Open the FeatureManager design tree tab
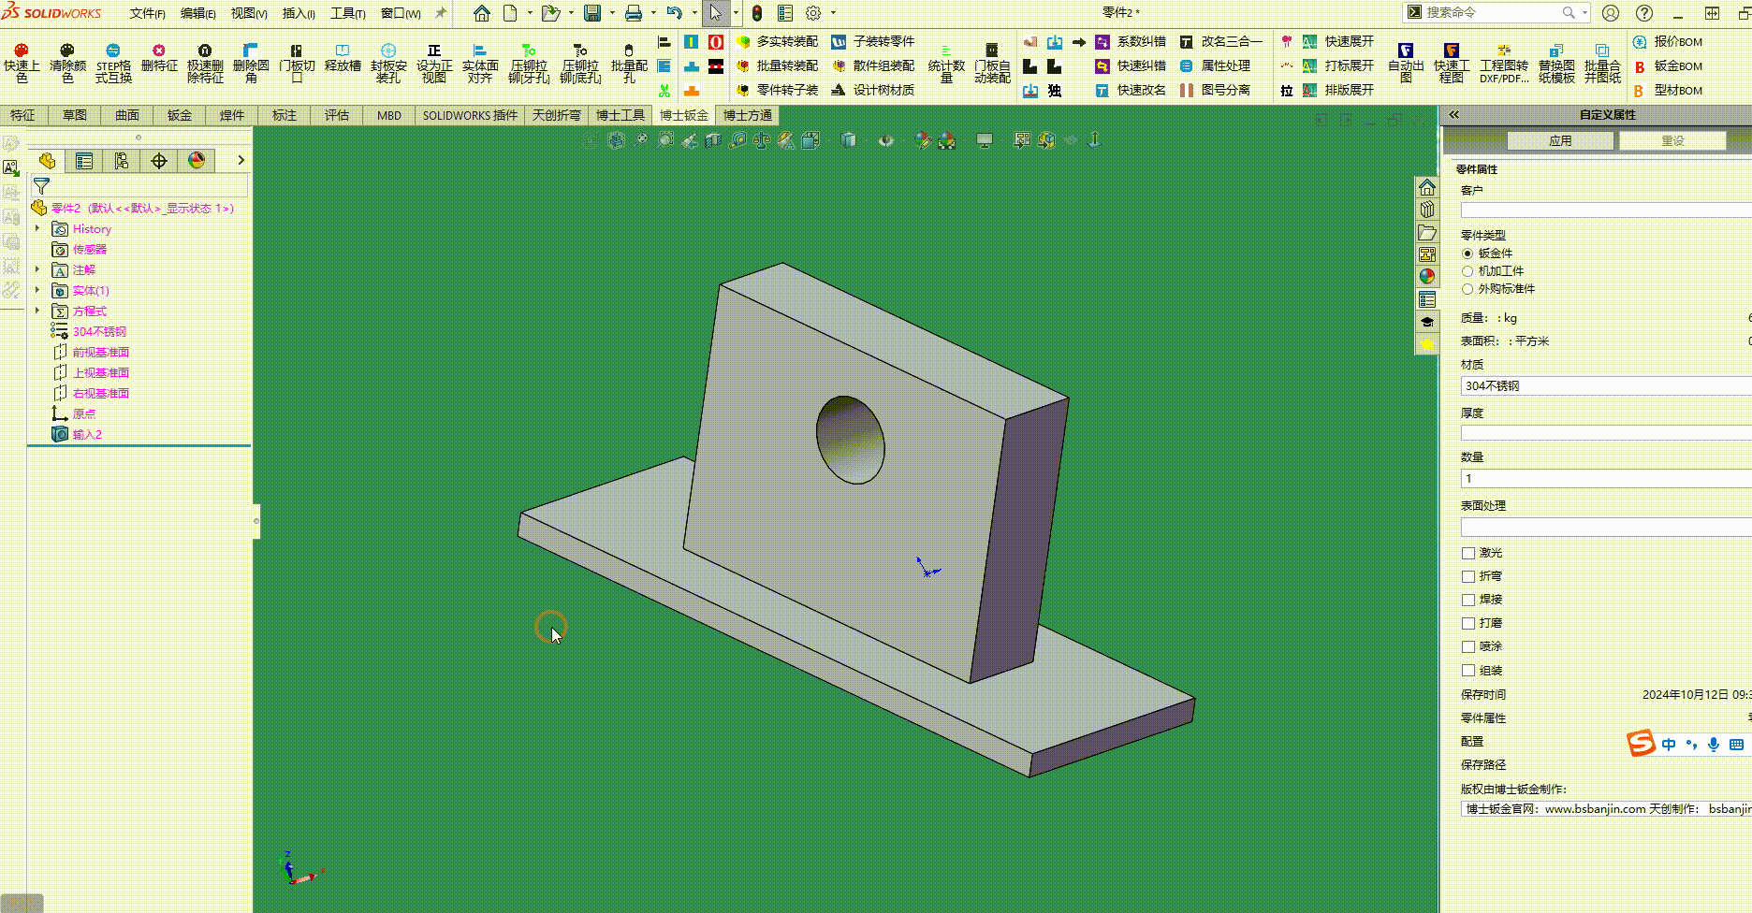The width and height of the screenshot is (1752, 913). (x=47, y=161)
